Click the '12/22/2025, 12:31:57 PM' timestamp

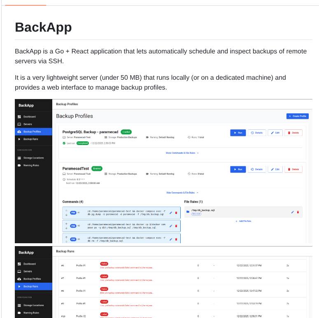click(249, 265)
